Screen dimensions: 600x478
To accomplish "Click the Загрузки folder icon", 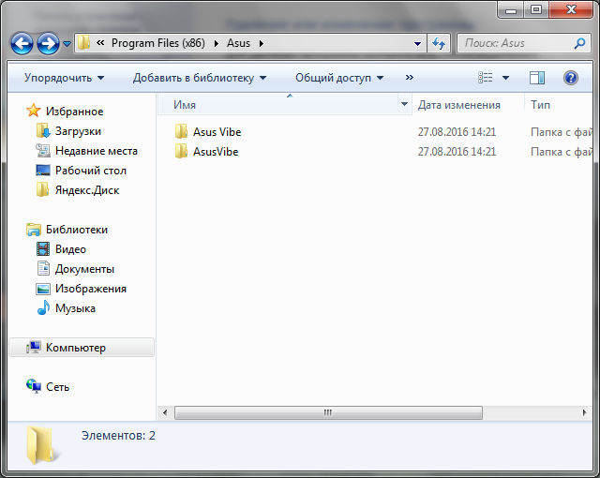I will [x=43, y=131].
